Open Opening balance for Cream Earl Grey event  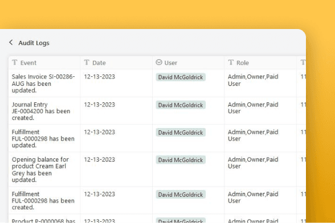coord(40,170)
